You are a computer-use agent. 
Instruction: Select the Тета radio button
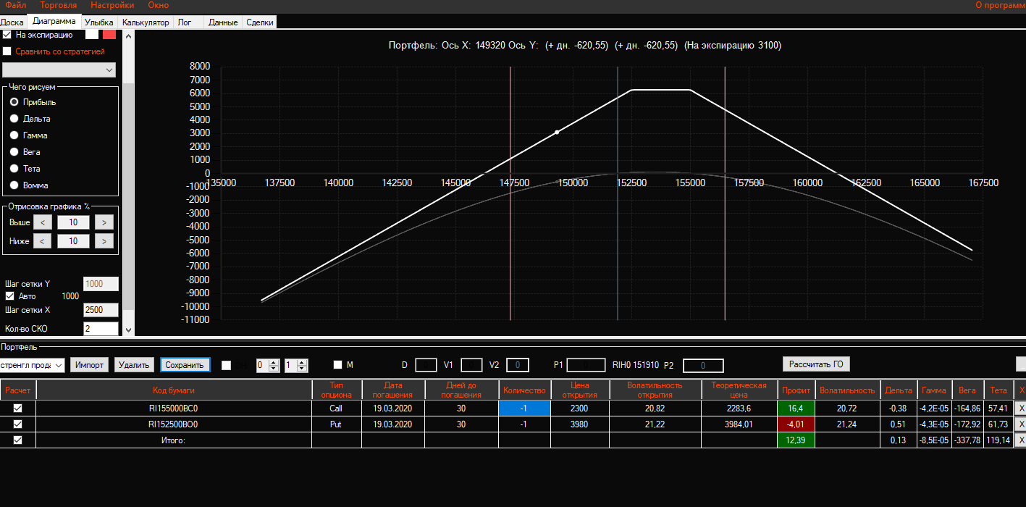[x=14, y=169]
